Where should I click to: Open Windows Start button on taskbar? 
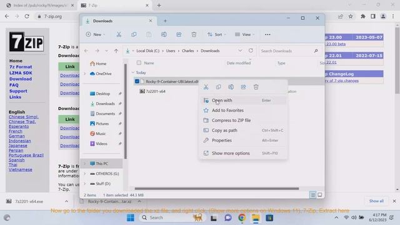pyautogui.click(x=131, y=217)
